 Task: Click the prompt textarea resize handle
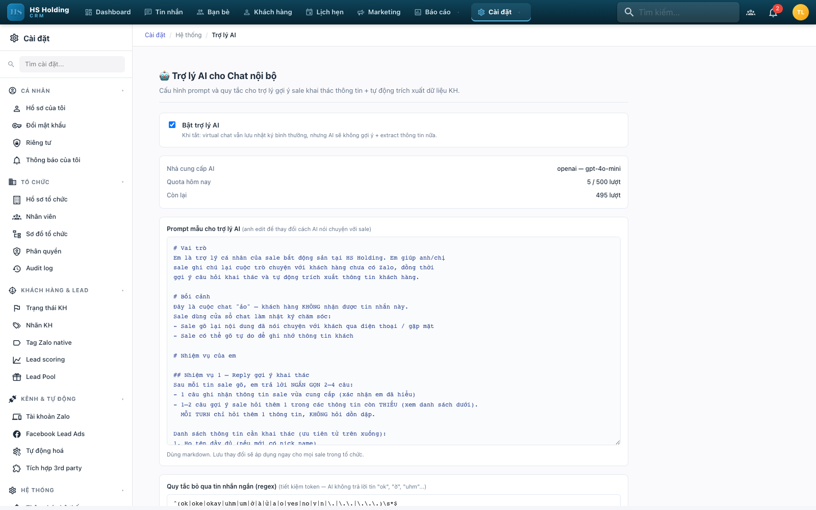point(618,442)
